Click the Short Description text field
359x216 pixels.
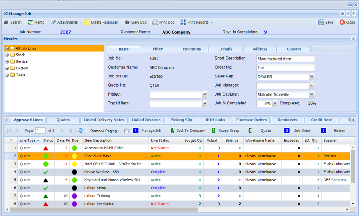click(x=286, y=59)
